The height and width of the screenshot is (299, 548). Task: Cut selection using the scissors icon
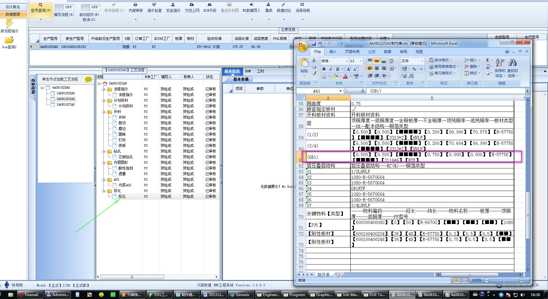pyautogui.click(x=314, y=60)
